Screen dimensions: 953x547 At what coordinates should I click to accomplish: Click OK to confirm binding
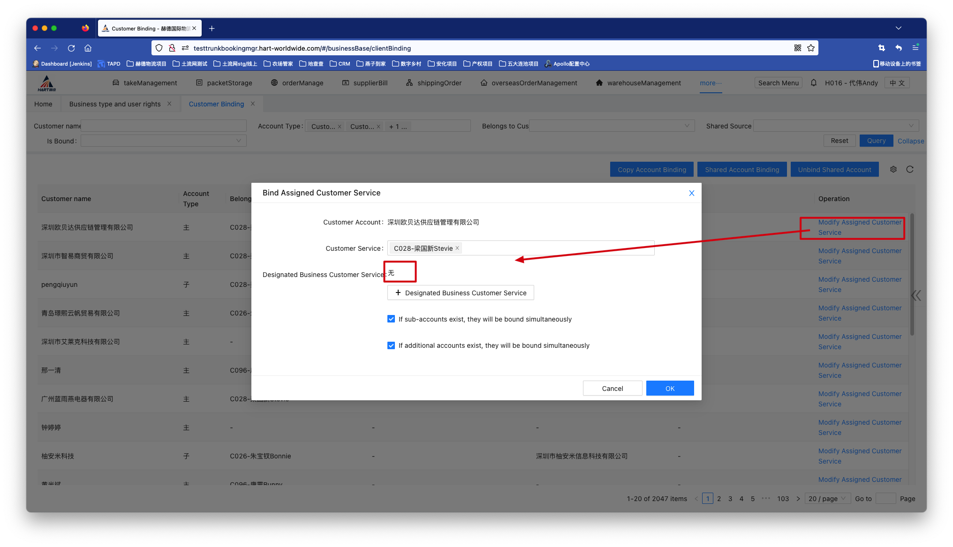pos(670,389)
